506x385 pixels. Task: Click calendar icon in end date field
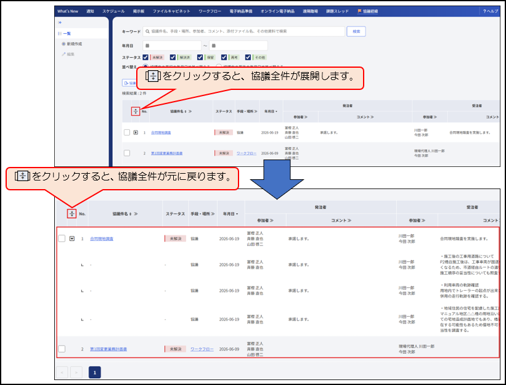pos(214,46)
